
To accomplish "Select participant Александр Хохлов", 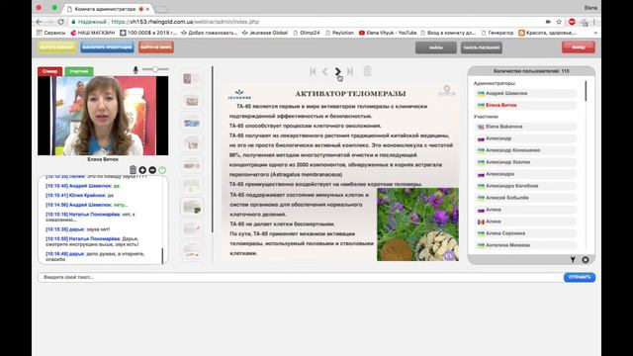I will point(525,162).
